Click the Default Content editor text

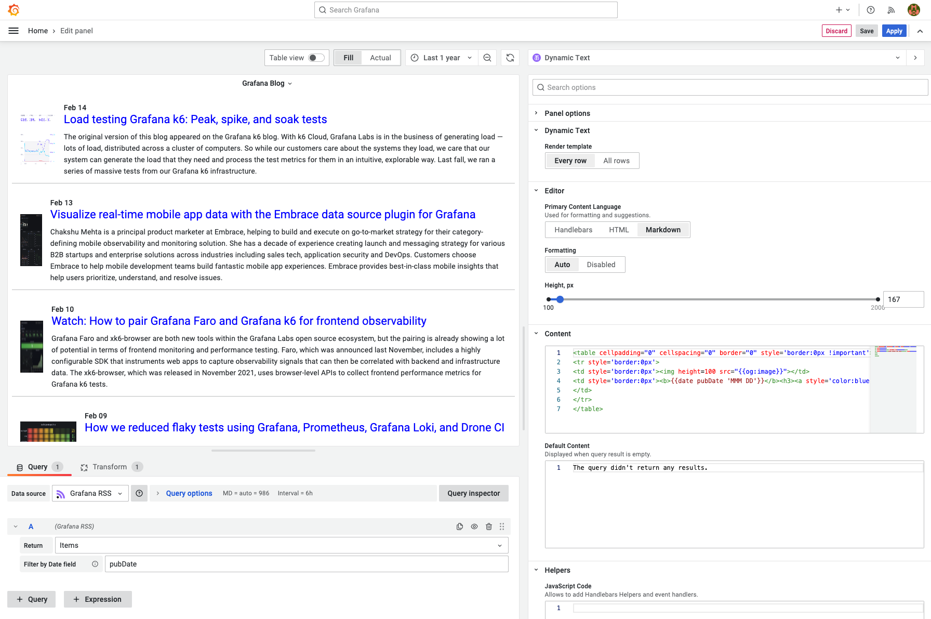[x=640, y=468]
